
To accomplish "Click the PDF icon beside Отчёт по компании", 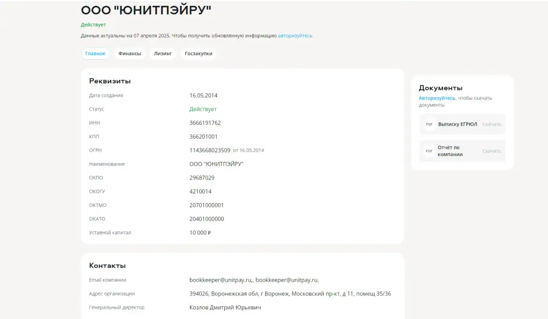I will click(429, 151).
